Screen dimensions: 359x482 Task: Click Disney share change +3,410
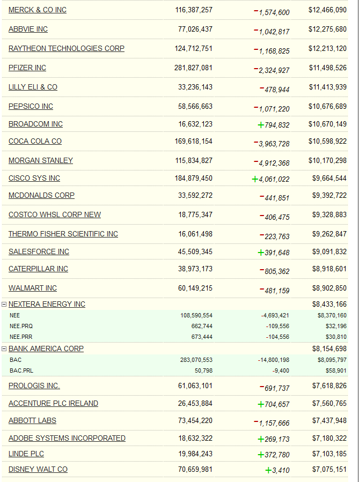(x=277, y=470)
